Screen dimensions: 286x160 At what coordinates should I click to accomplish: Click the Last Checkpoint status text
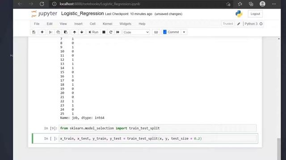129,14
